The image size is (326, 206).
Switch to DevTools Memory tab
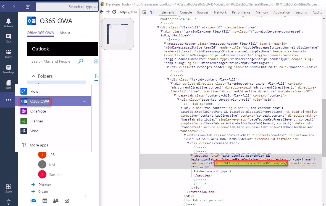[x=262, y=12]
